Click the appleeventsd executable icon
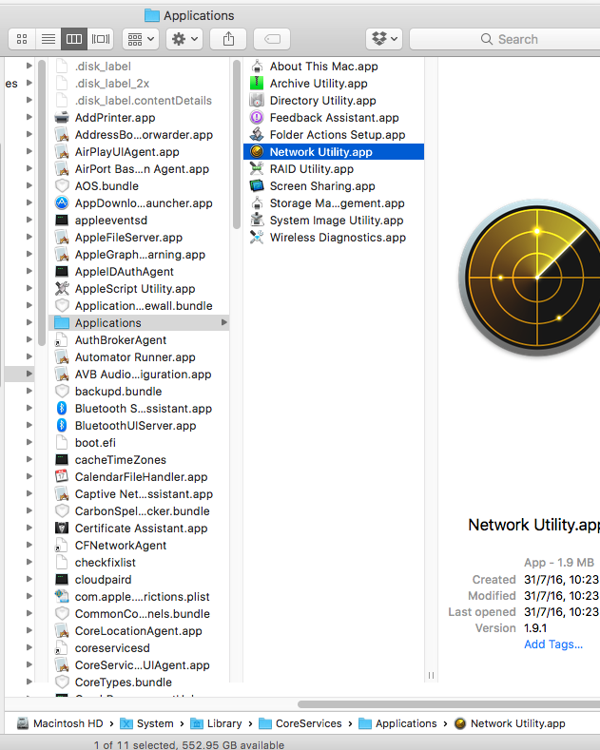 [x=62, y=220]
